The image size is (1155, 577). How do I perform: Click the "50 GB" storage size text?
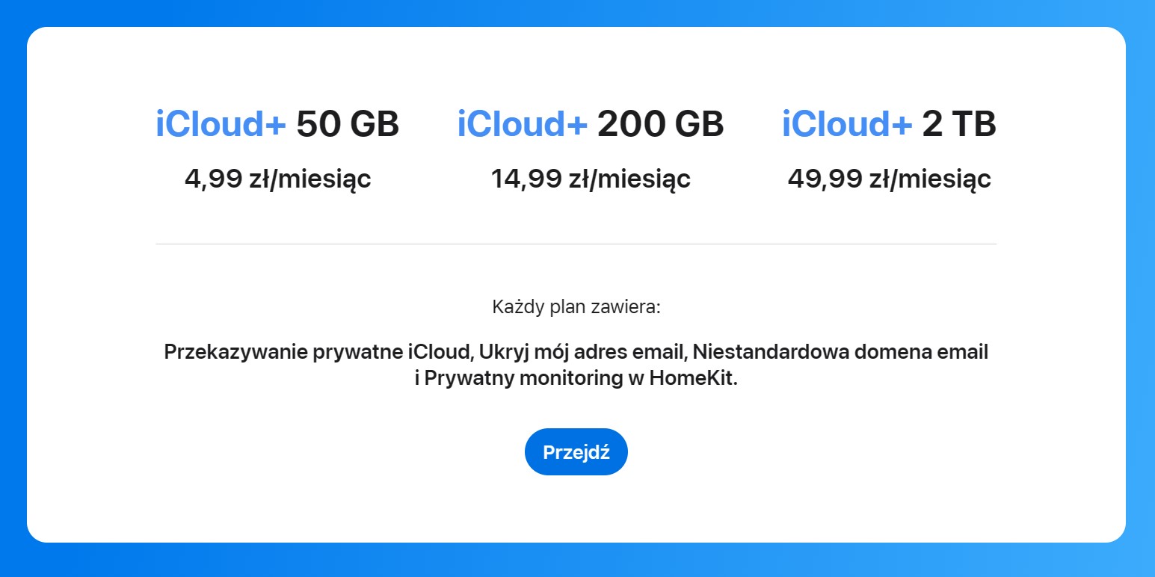[x=348, y=124]
